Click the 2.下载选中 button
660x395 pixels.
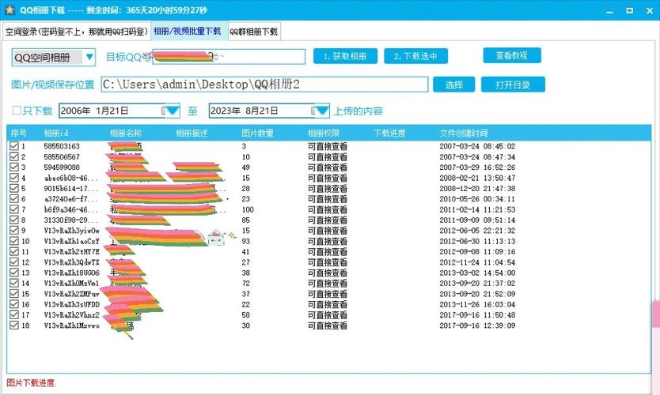415,56
